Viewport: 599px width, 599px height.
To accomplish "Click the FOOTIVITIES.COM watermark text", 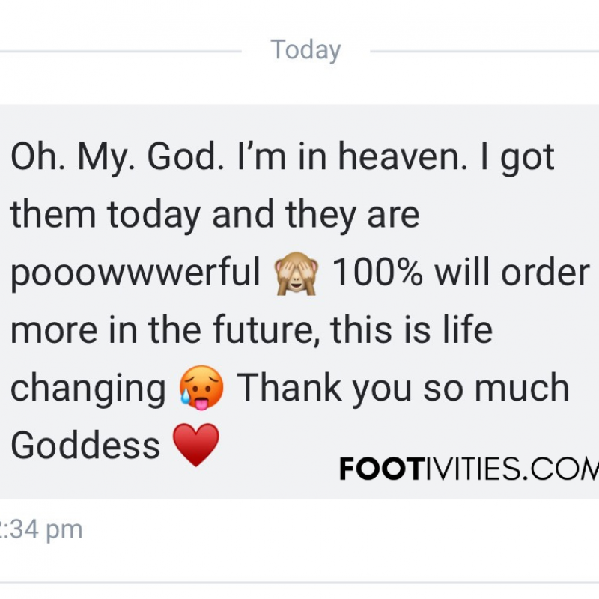I will pyautogui.click(x=469, y=469).
